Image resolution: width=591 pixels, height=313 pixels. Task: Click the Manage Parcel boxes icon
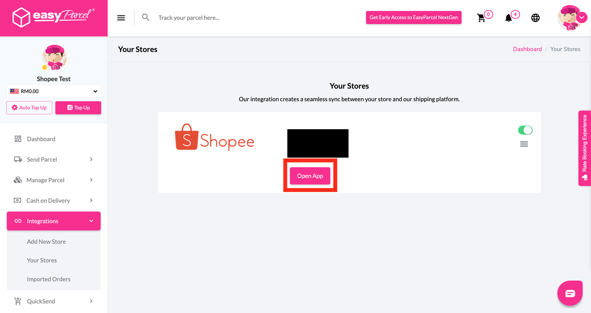18,180
